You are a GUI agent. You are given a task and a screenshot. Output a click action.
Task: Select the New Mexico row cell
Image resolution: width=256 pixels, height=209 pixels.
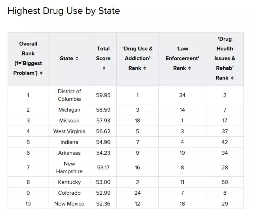69,204
